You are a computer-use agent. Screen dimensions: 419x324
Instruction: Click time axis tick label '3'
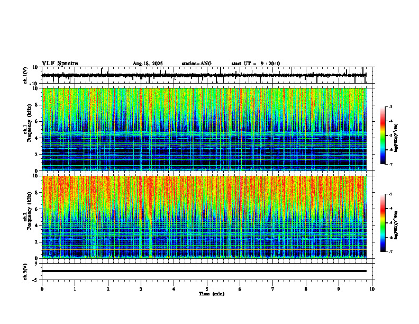pos(141,289)
